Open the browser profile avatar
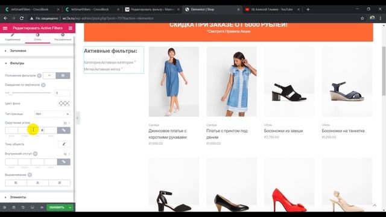 372,18
